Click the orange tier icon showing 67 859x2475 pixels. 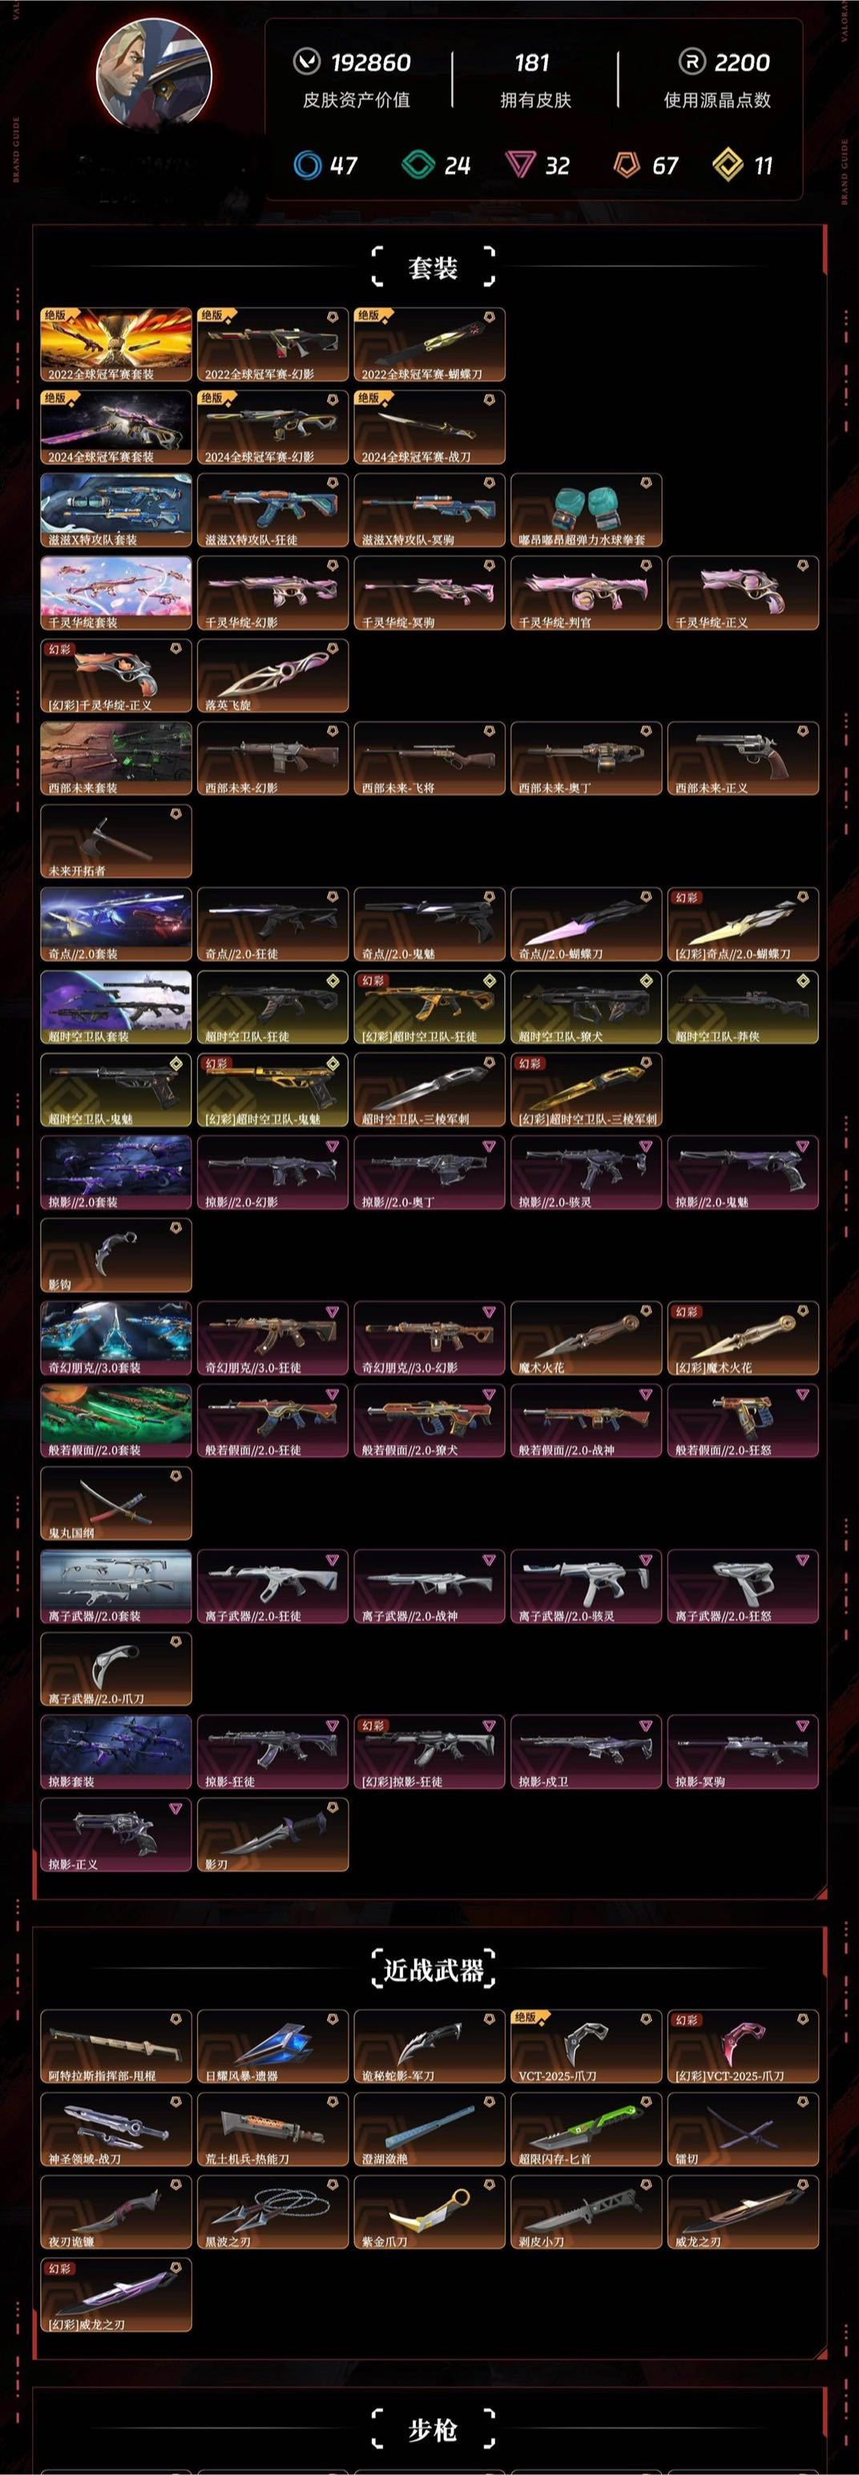[x=627, y=165]
